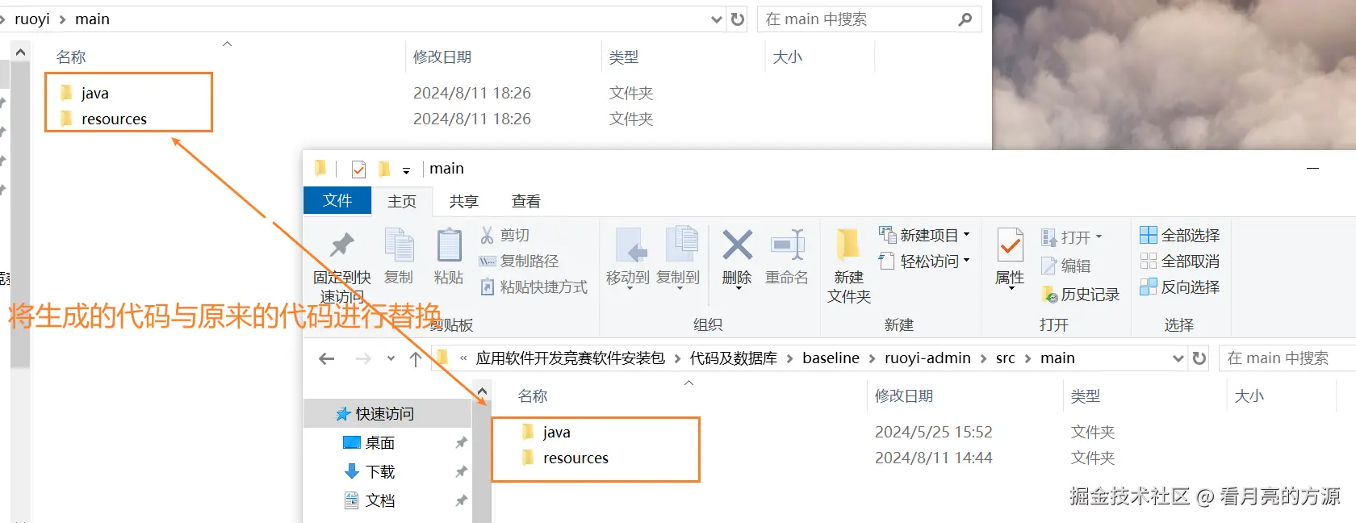1356x523 pixels.
Task: Switch to the Home (主页) ribbon tab
Action: coord(402,201)
